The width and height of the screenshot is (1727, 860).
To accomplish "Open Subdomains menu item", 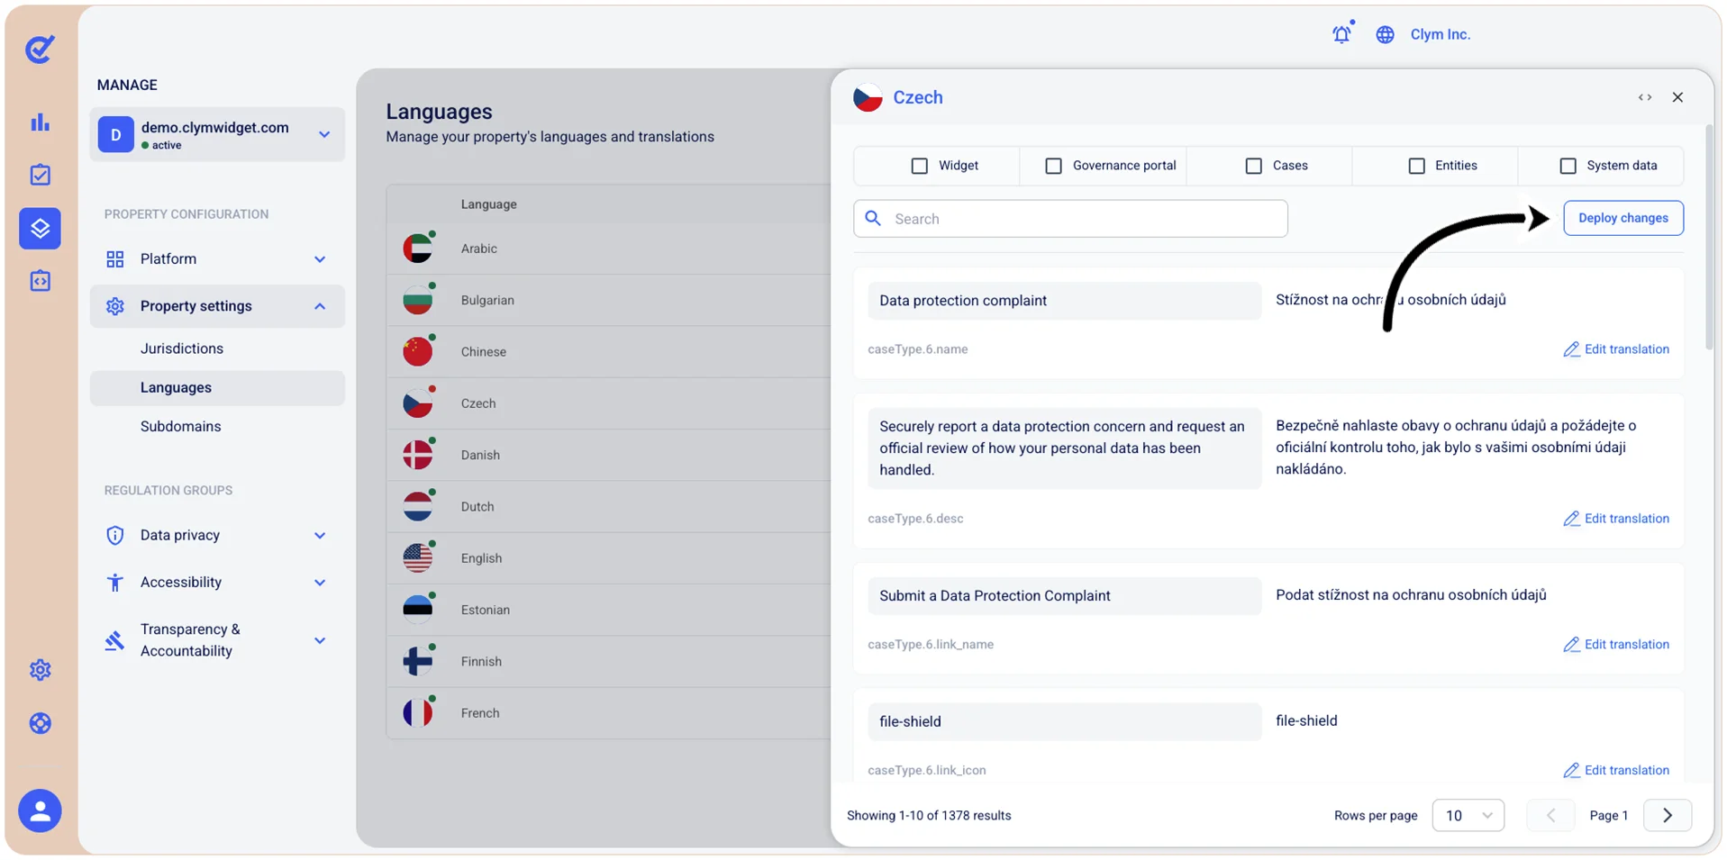I will (180, 426).
